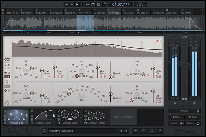Viewport: 206px width, 137px height.
Task: Toggle the Bypass button
Action: coord(184,111)
